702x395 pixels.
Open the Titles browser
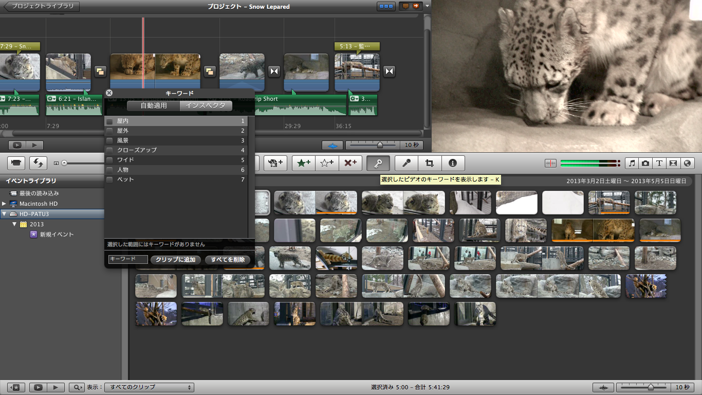[x=659, y=163]
